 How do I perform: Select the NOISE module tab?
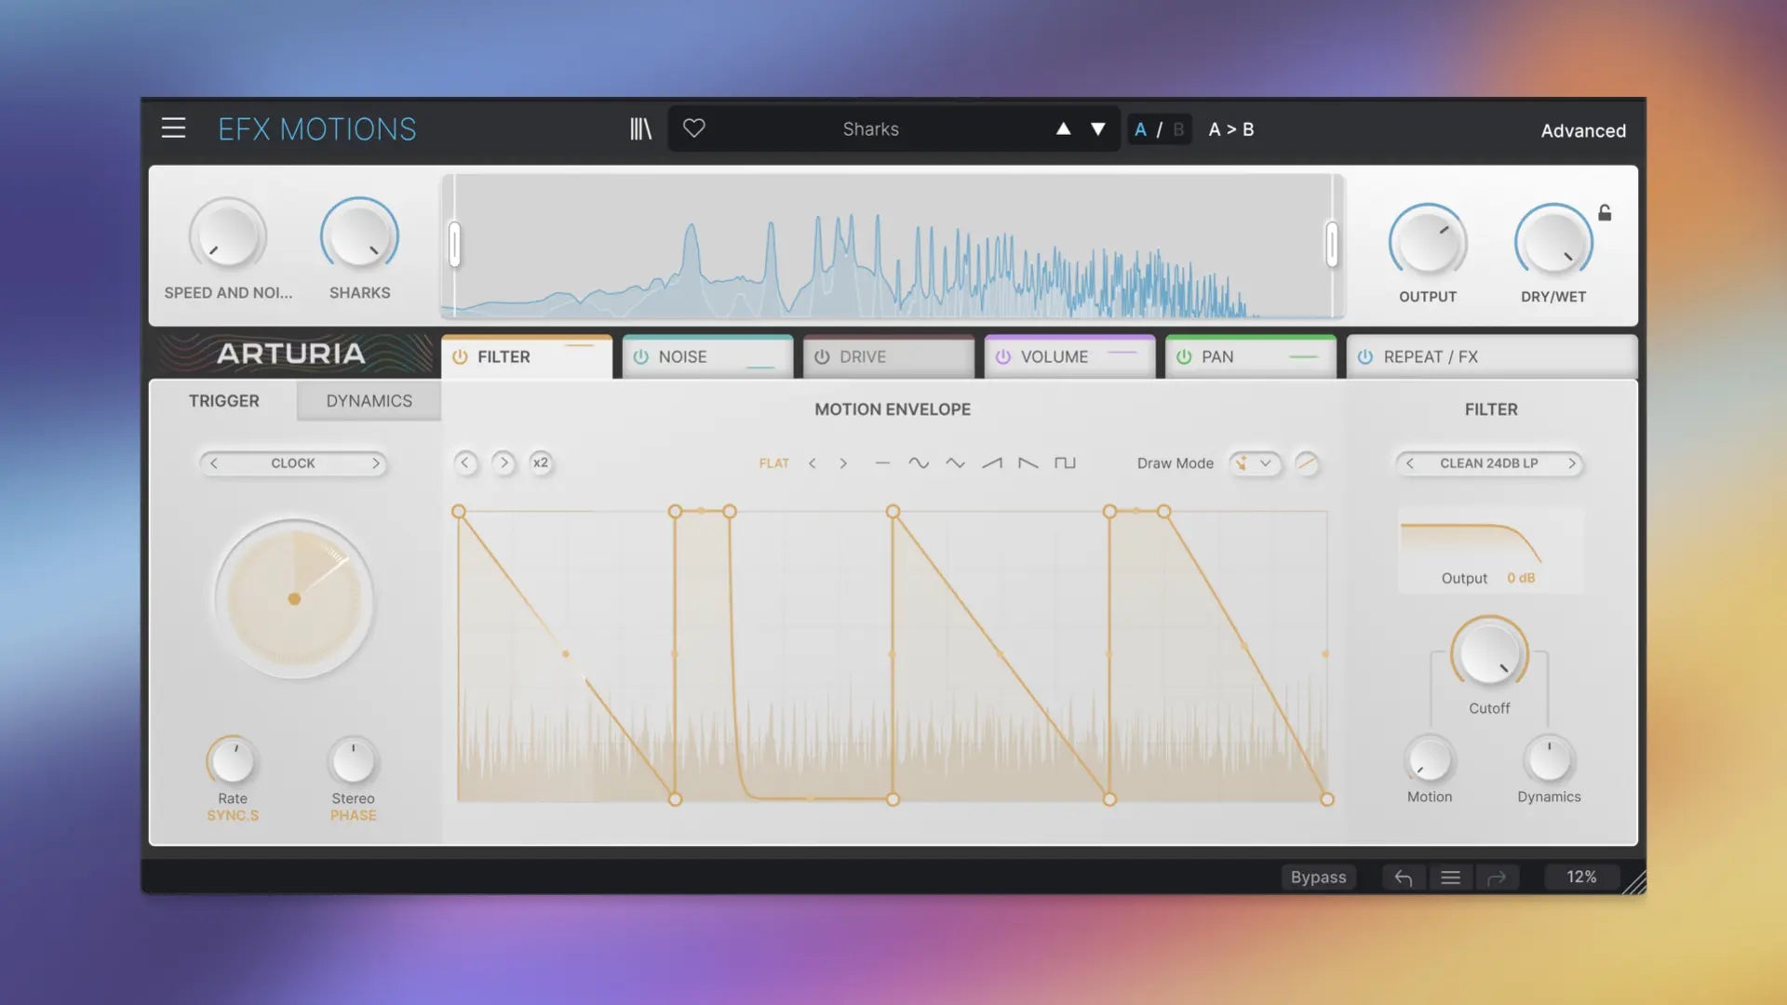[708, 357]
